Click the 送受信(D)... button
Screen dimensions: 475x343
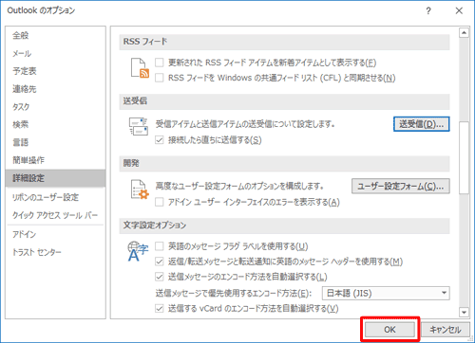(422, 124)
